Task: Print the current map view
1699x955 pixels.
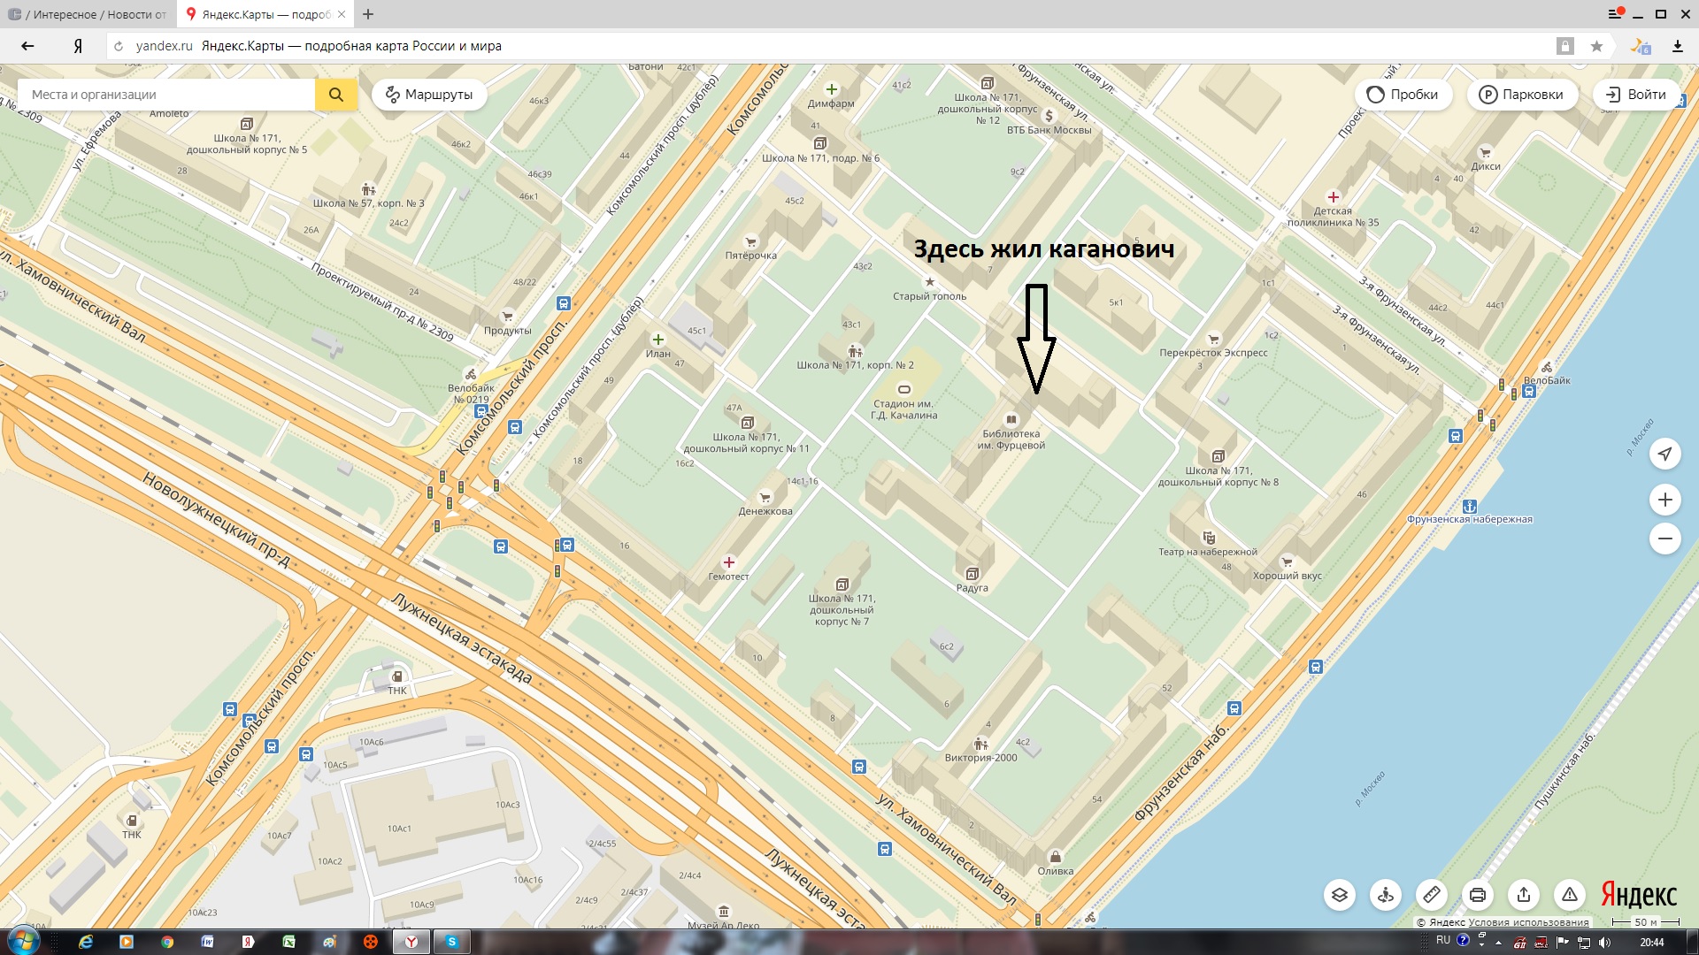Action: (1478, 895)
